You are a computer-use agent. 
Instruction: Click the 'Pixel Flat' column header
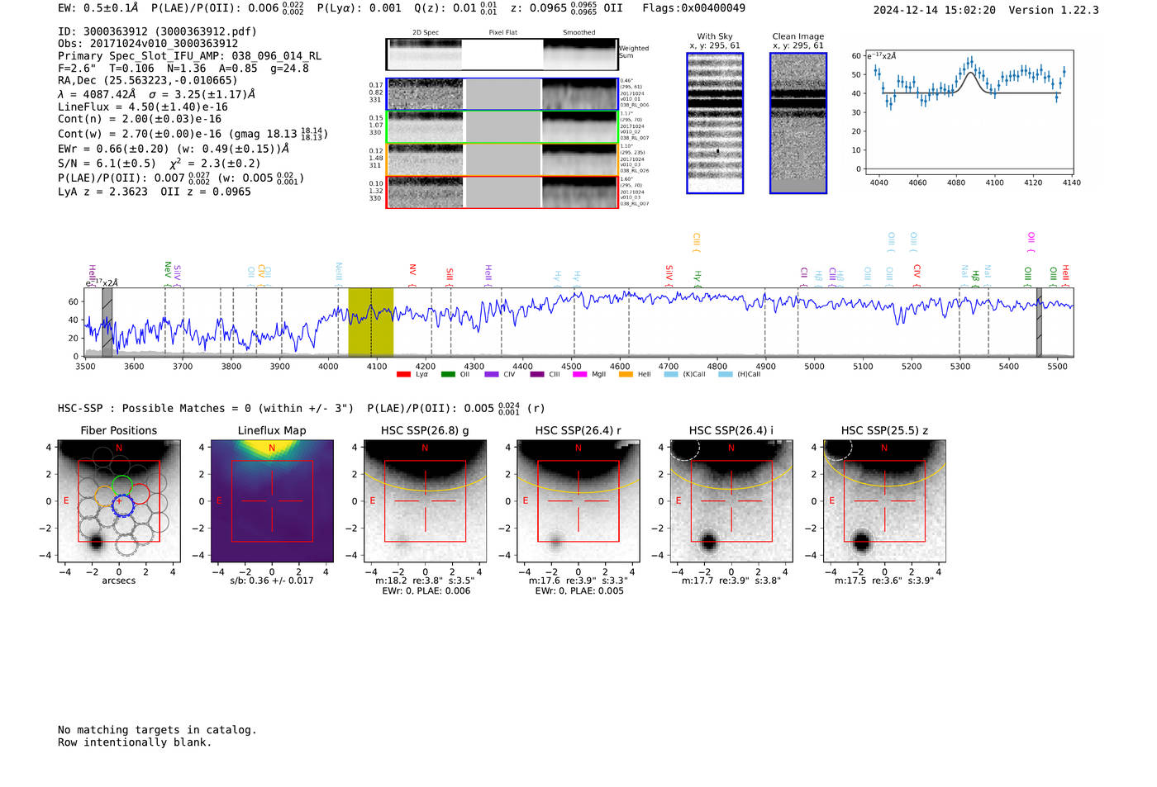(x=502, y=33)
